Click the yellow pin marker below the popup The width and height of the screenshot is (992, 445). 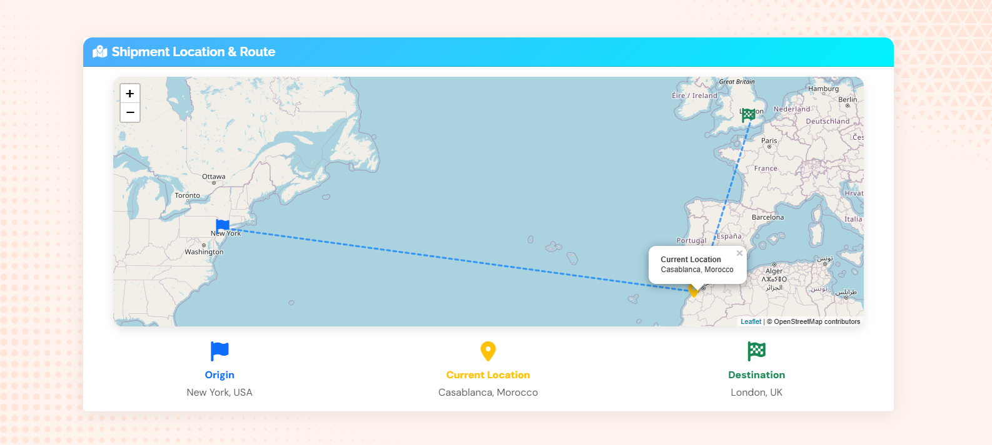[694, 291]
